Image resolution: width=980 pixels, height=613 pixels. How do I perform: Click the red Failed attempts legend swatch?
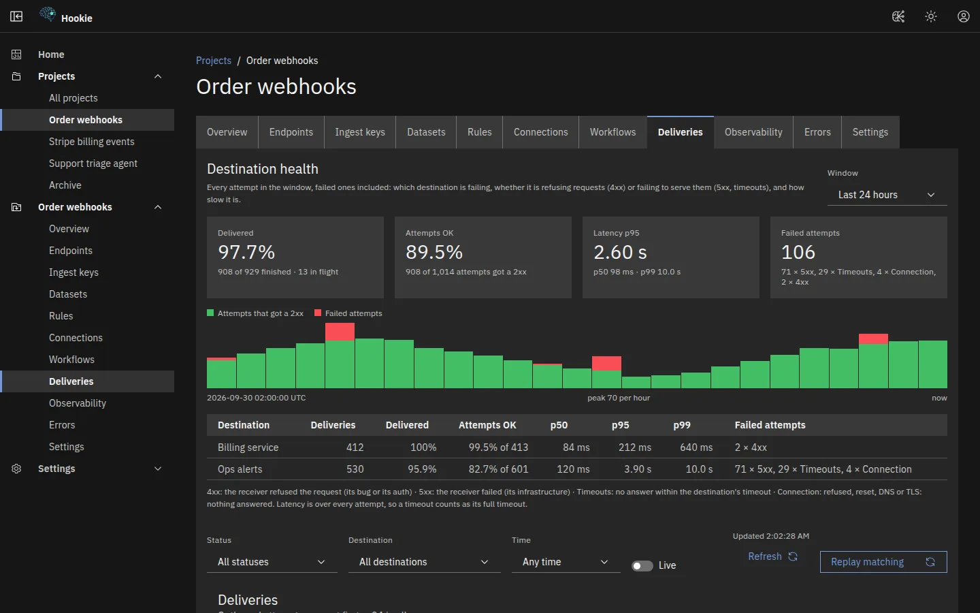click(318, 313)
